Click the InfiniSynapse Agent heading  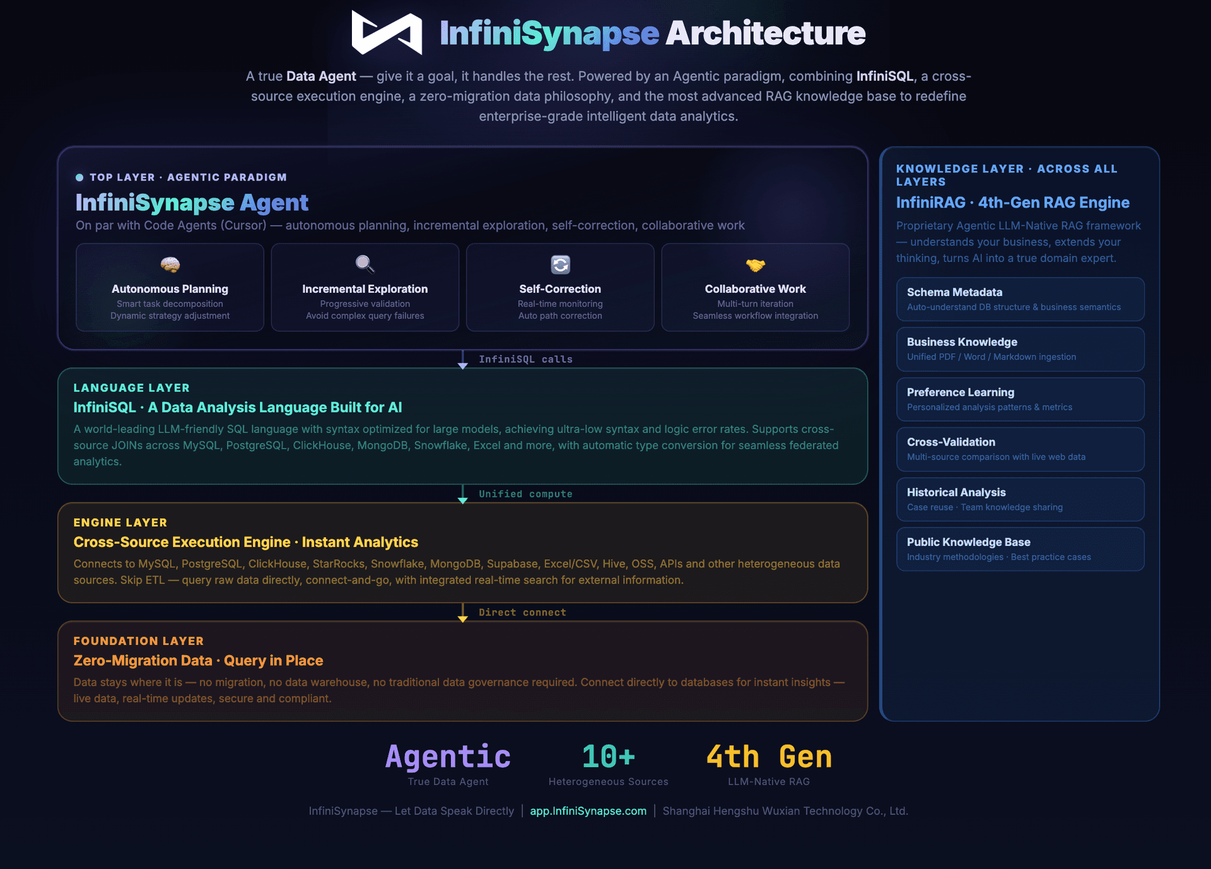(x=192, y=203)
